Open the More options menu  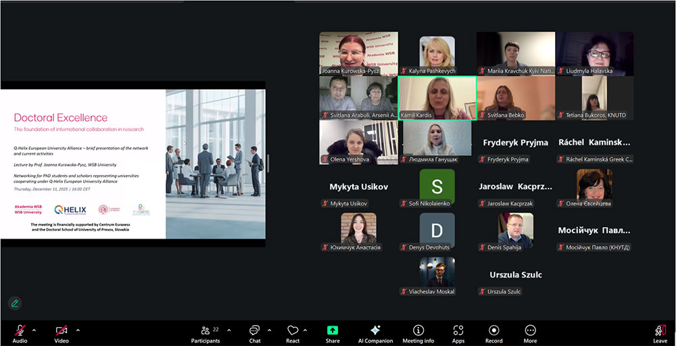pyautogui.click(x=530, y=332)
